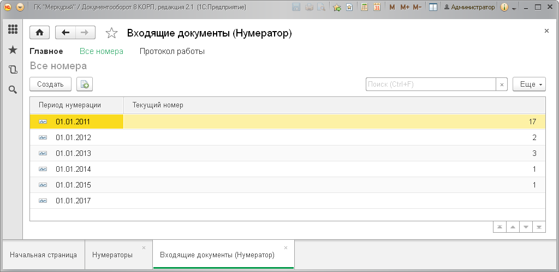Select the 01.01.2015 row
The width and height of the screenshot is (559, 272).
click(x=288, y=185)
